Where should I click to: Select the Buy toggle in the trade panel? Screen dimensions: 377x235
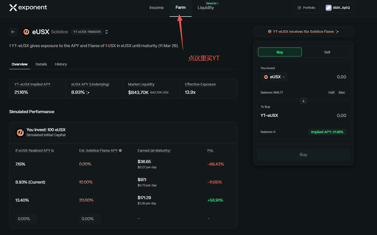click(280, 52)
